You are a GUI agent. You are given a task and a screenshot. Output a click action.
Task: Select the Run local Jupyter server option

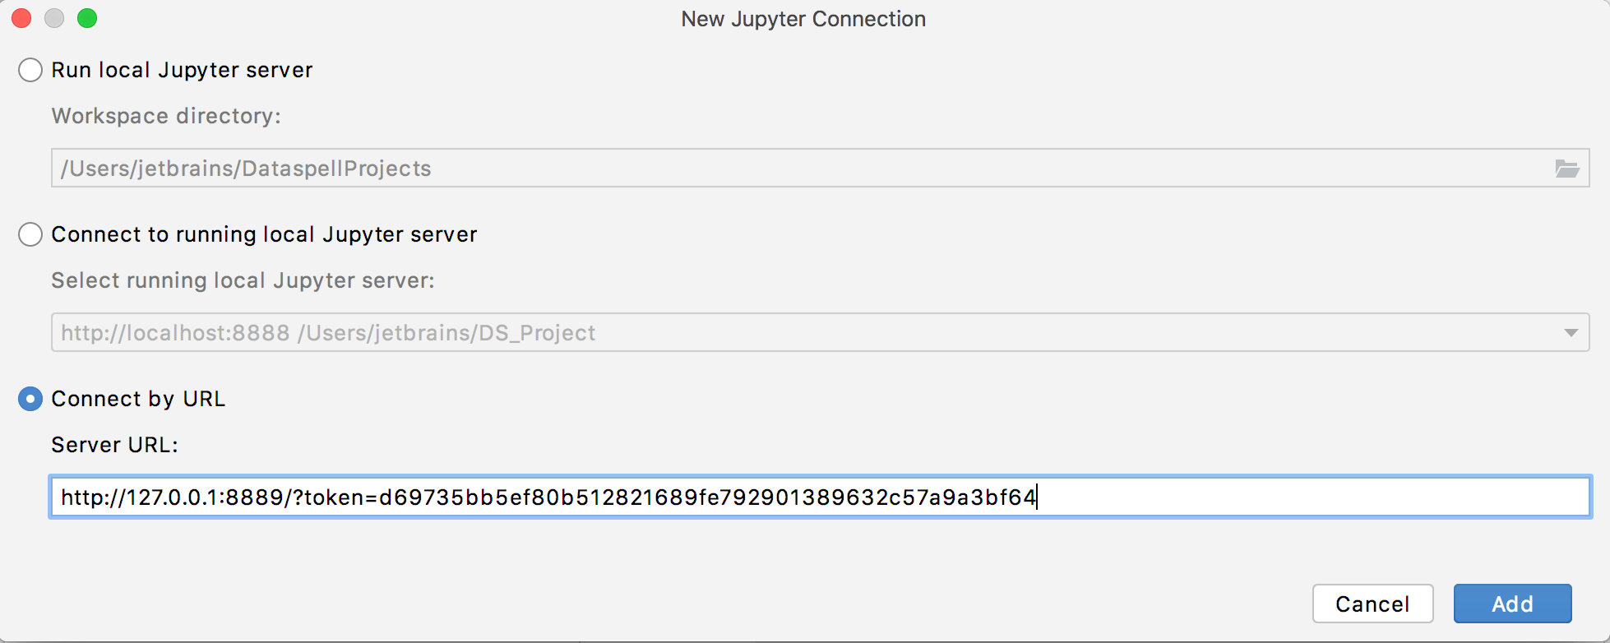coord(30,70)
